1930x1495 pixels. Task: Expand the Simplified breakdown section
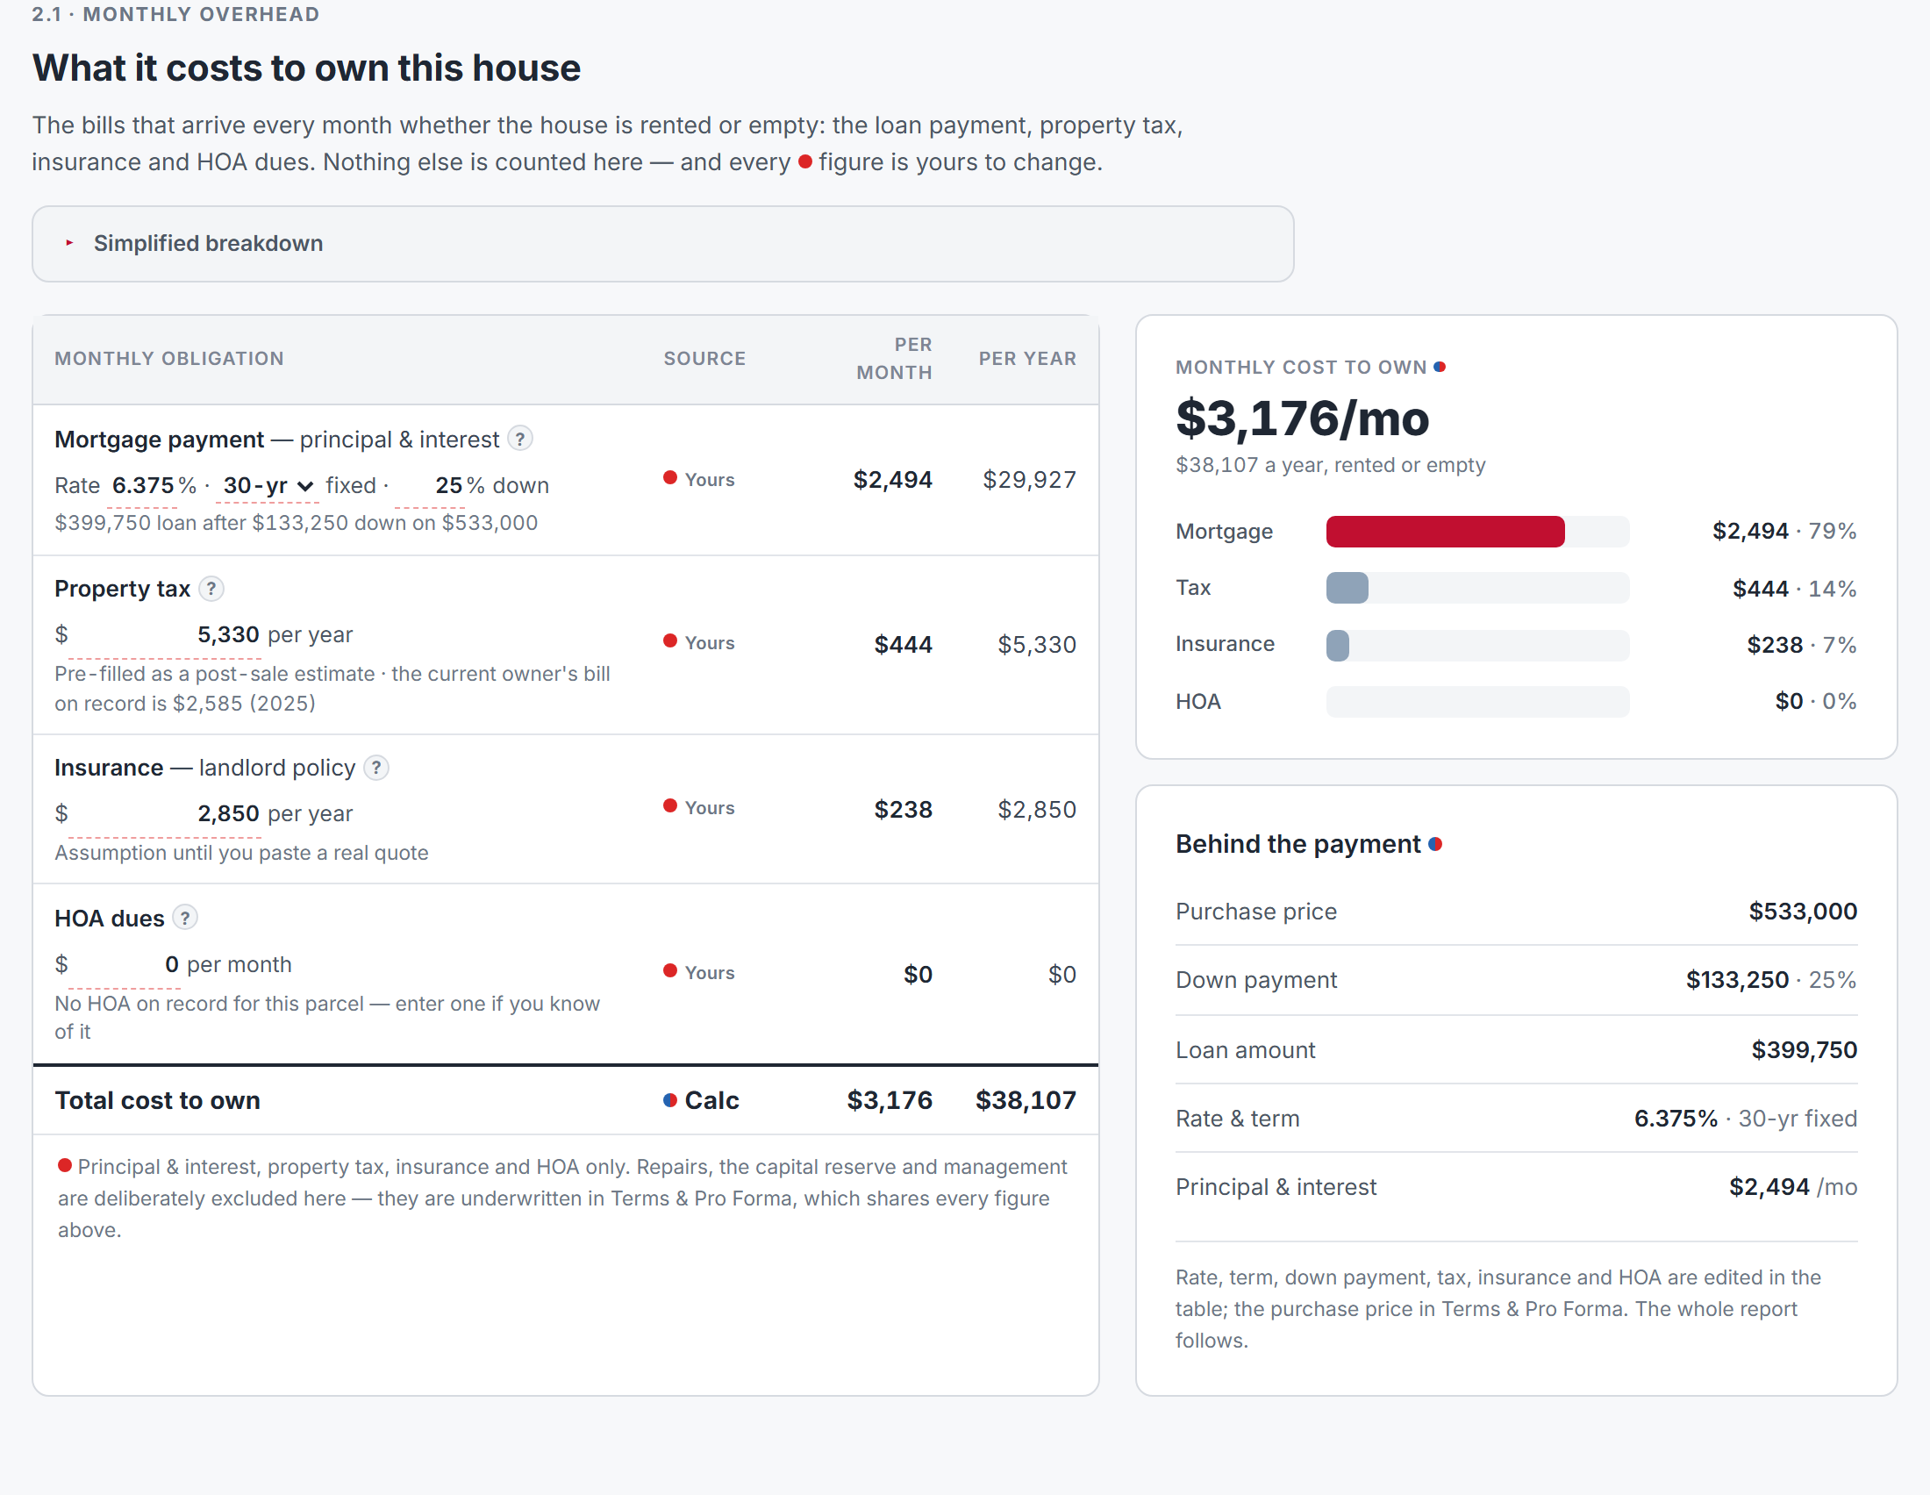click(662, 244)
